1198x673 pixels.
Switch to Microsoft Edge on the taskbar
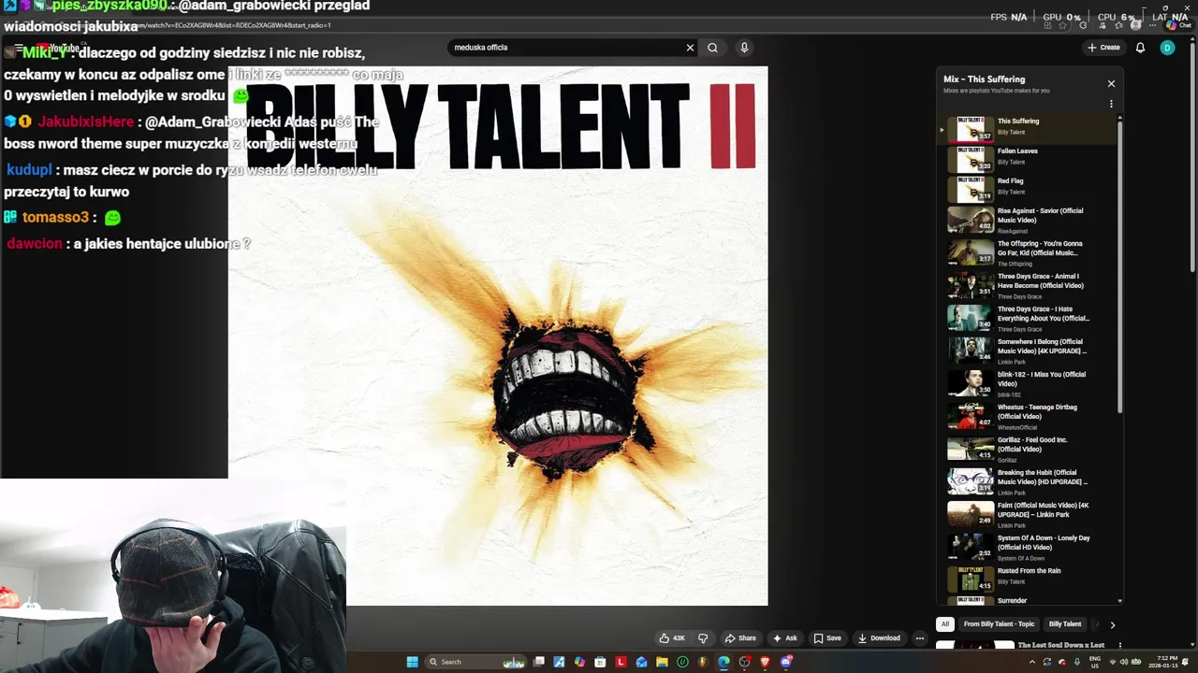pos(723,662)
